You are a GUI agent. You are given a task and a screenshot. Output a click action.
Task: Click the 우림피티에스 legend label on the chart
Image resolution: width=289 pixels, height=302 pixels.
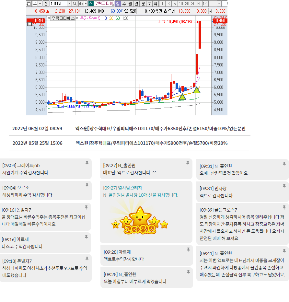pyautogui.click(x=63, y=18)
